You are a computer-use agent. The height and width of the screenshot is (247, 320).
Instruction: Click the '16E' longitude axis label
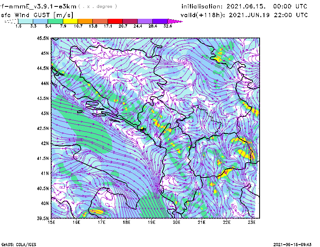pos(76,222)
